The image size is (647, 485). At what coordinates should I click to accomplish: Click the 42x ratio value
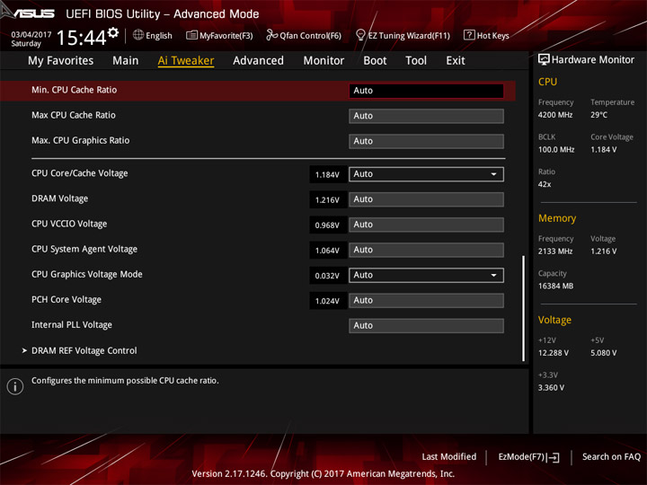pyautogui.click(x=545, y=184)
